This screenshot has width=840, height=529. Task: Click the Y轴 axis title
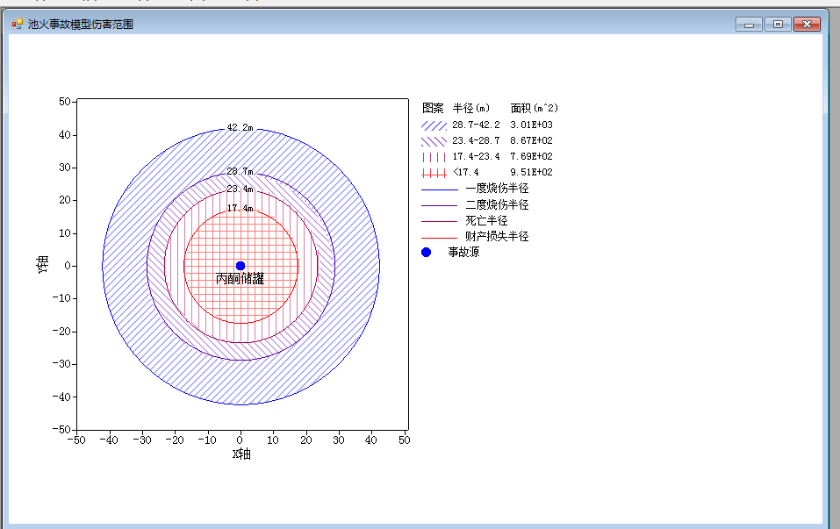pyautogui.click(x=43, y=265)
